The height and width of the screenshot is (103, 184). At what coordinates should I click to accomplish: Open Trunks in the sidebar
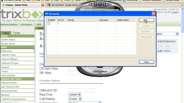(x=17, y=71)
